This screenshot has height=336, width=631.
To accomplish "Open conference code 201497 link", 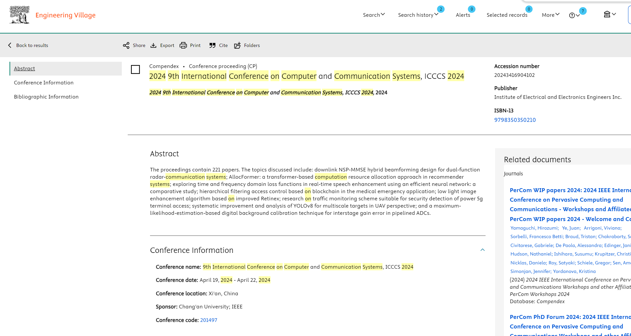I will [208, 320].
